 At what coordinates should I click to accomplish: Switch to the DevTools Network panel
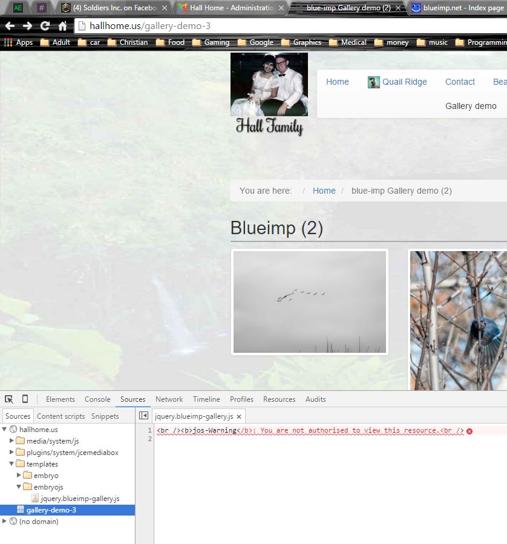pos(169,399)
